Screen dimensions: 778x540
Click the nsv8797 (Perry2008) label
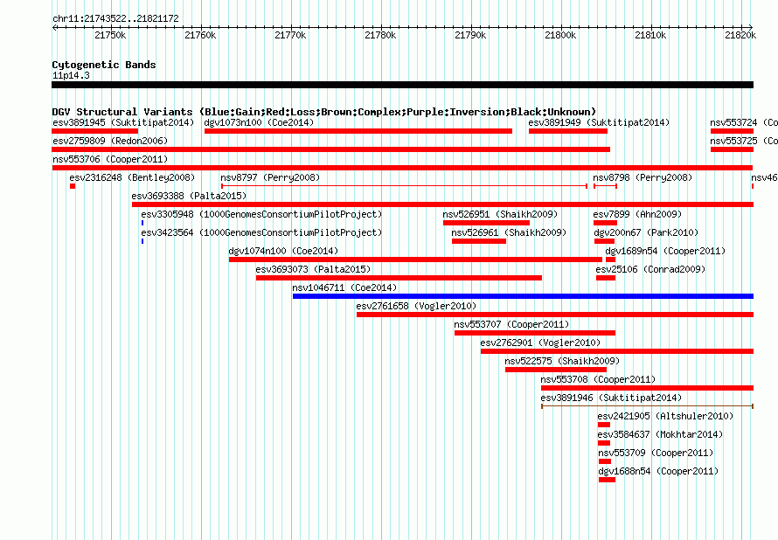coord(270,177)
